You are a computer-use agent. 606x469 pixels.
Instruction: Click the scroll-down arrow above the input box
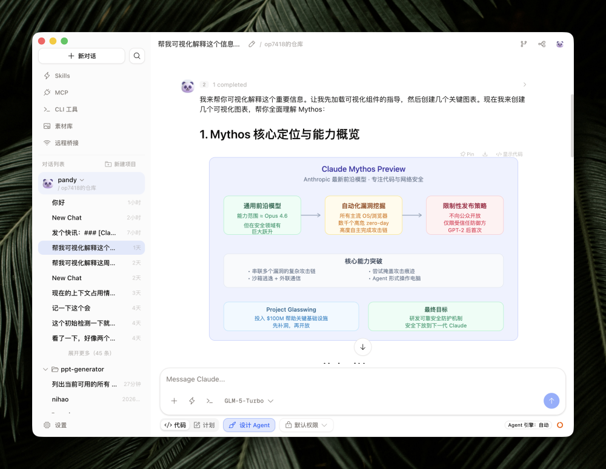tap(362, 347)
